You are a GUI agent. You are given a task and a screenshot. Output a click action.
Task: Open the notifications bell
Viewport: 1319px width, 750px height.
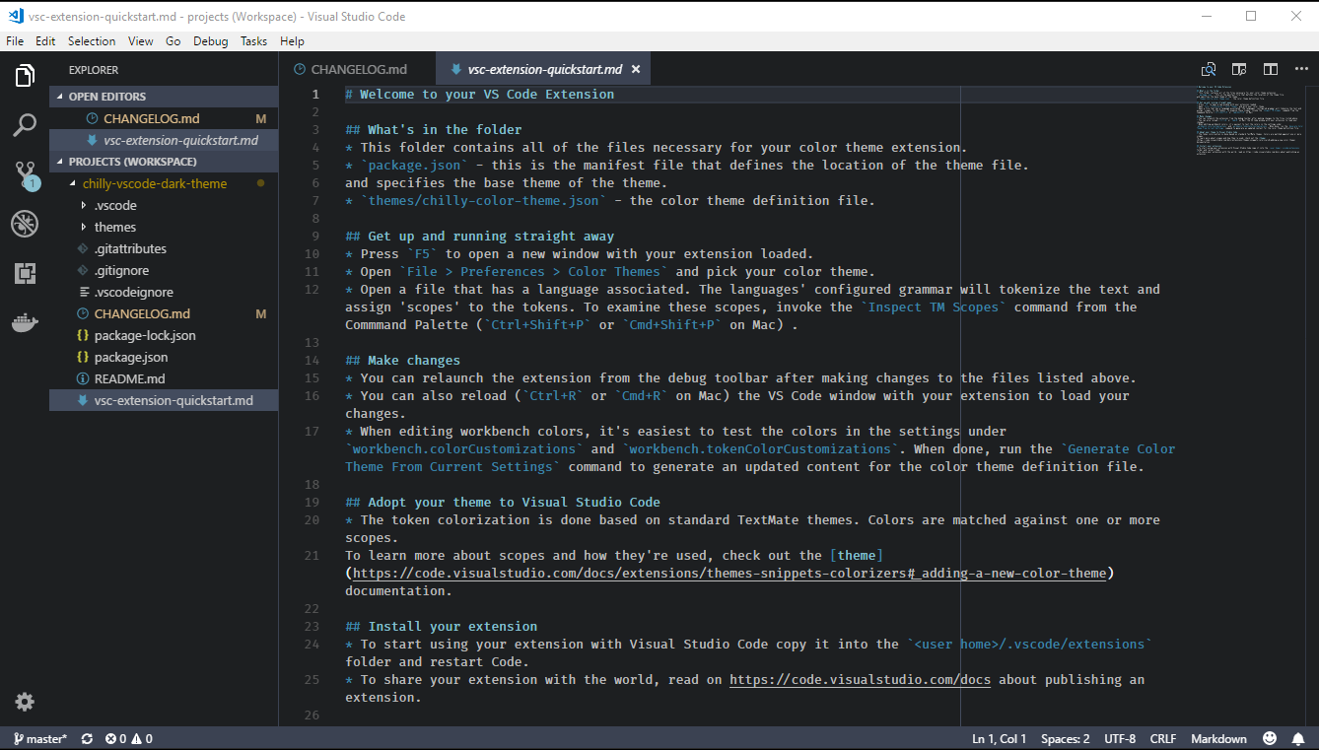click(x=1298, y=737)
